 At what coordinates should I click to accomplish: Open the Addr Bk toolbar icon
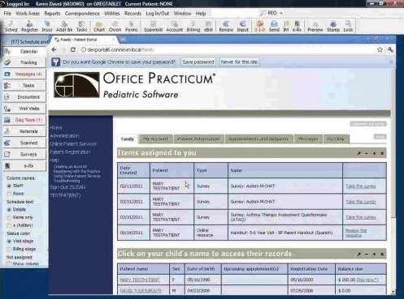click(64, 26)
